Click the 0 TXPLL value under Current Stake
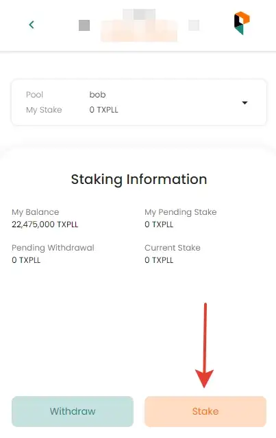Image resolution: width=276 pixels, height=438 pixels. (x=159, y=260)
